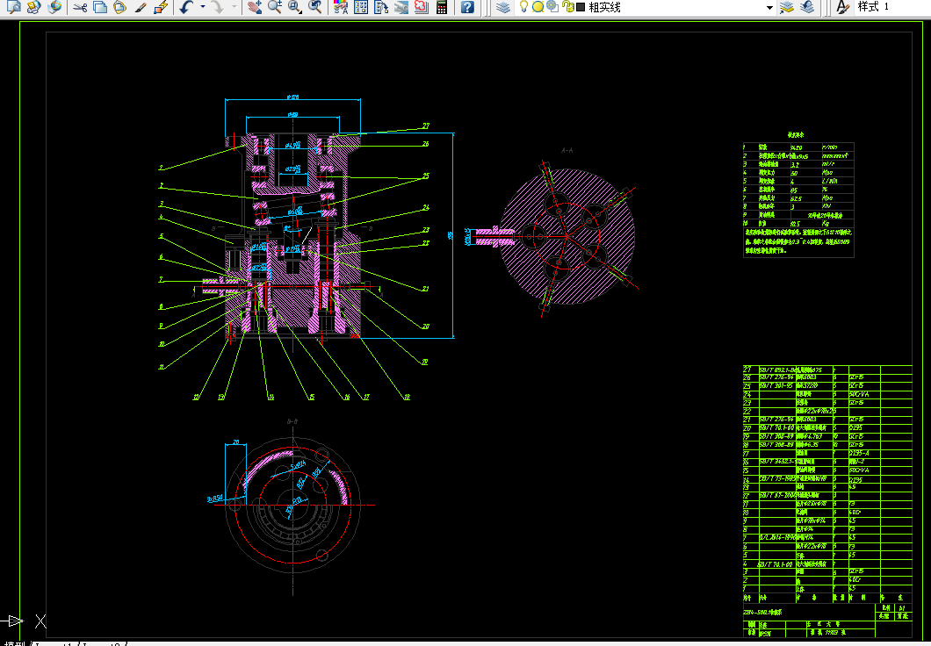Expand the Undo history dropdown arrow
The width and height of the screenshot is (931, 646).
(203, 7)
